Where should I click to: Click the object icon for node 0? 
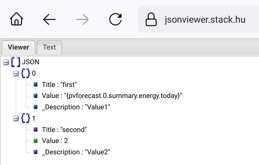coord(26,73)
